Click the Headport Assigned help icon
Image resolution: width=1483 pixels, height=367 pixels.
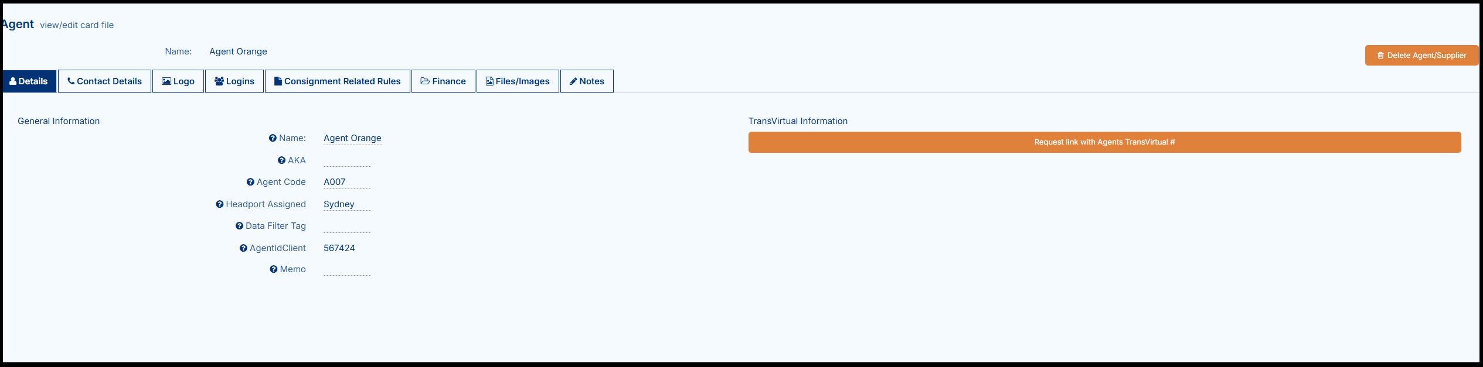[220, 204]
